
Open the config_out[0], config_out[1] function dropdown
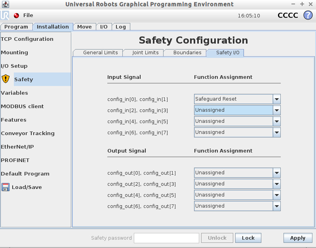tap(237, 173)
